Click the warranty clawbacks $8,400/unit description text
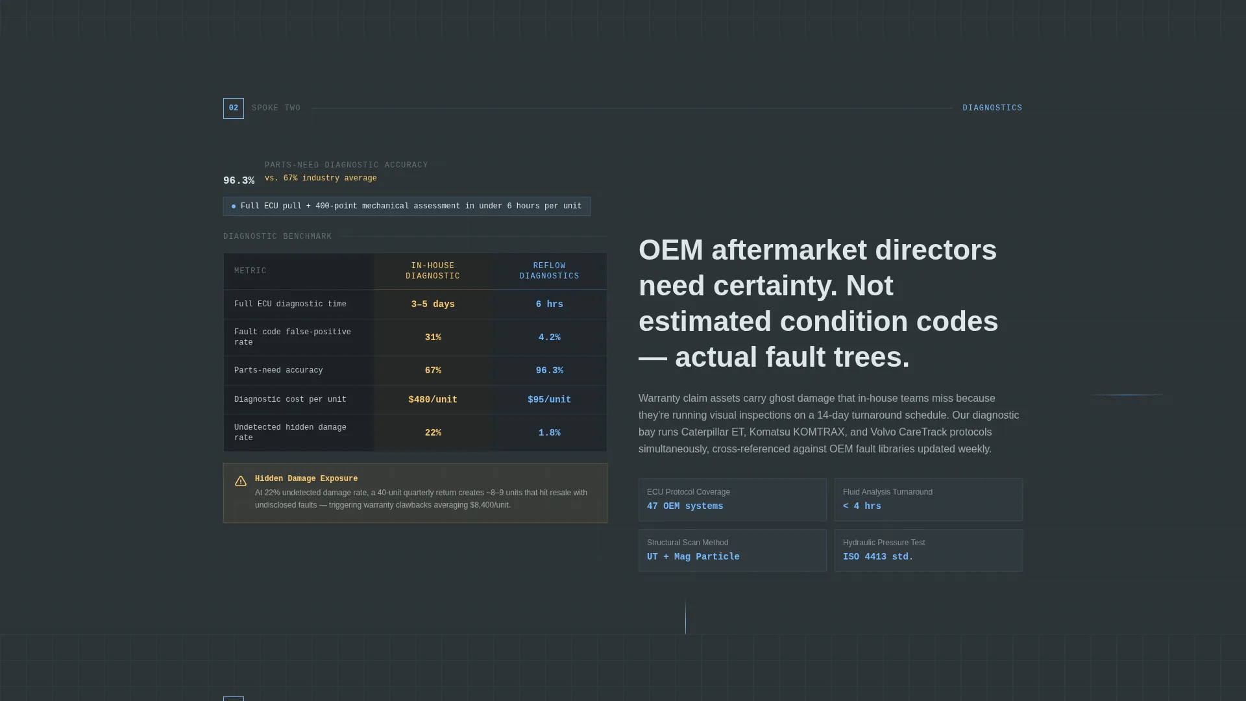The height and width of the screenshot is (701, 1246). point(421,499)
